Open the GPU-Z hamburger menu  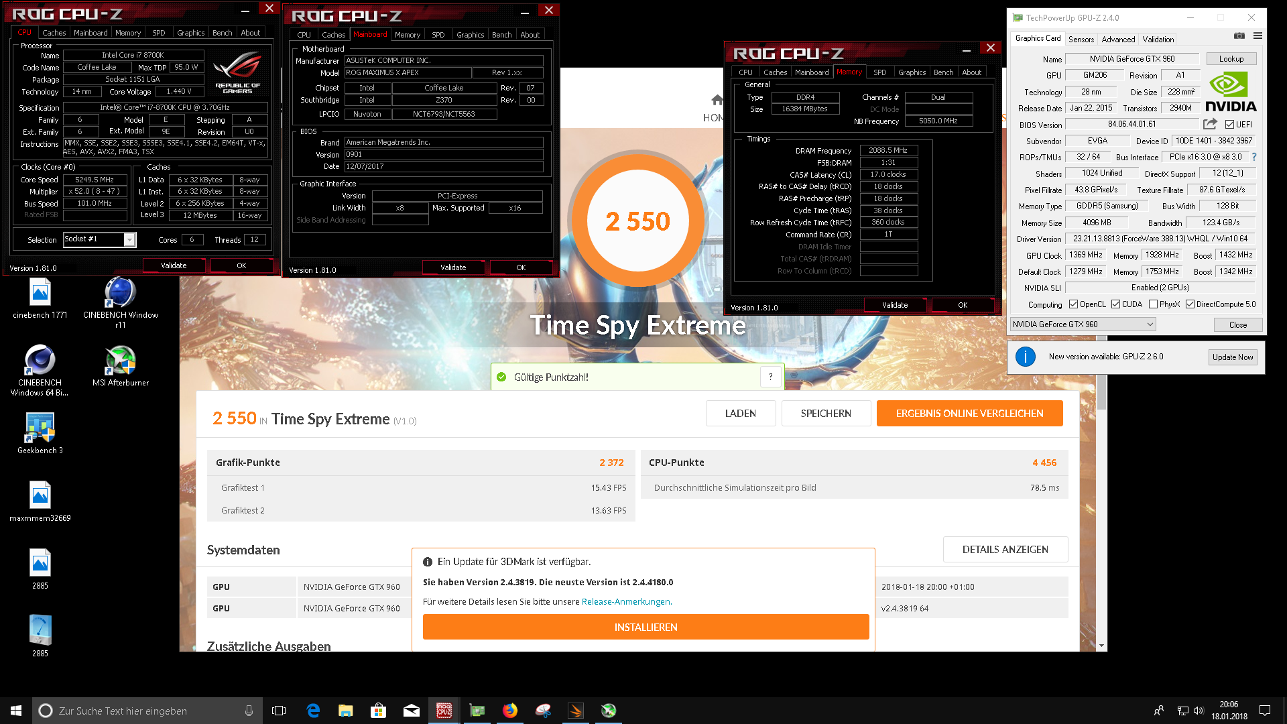(1258, 36)
